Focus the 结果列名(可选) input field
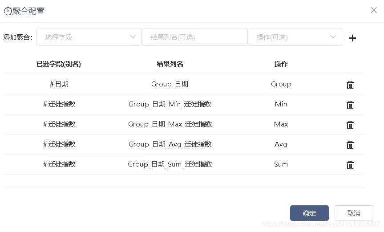The height and width of the screenshot is (232, 384). pos(195,37)
